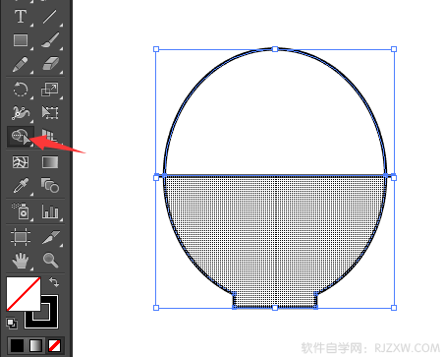The width and height of the screenshot is (443, 357).
Task: Select the Blend tool
Action: (50, 185)
